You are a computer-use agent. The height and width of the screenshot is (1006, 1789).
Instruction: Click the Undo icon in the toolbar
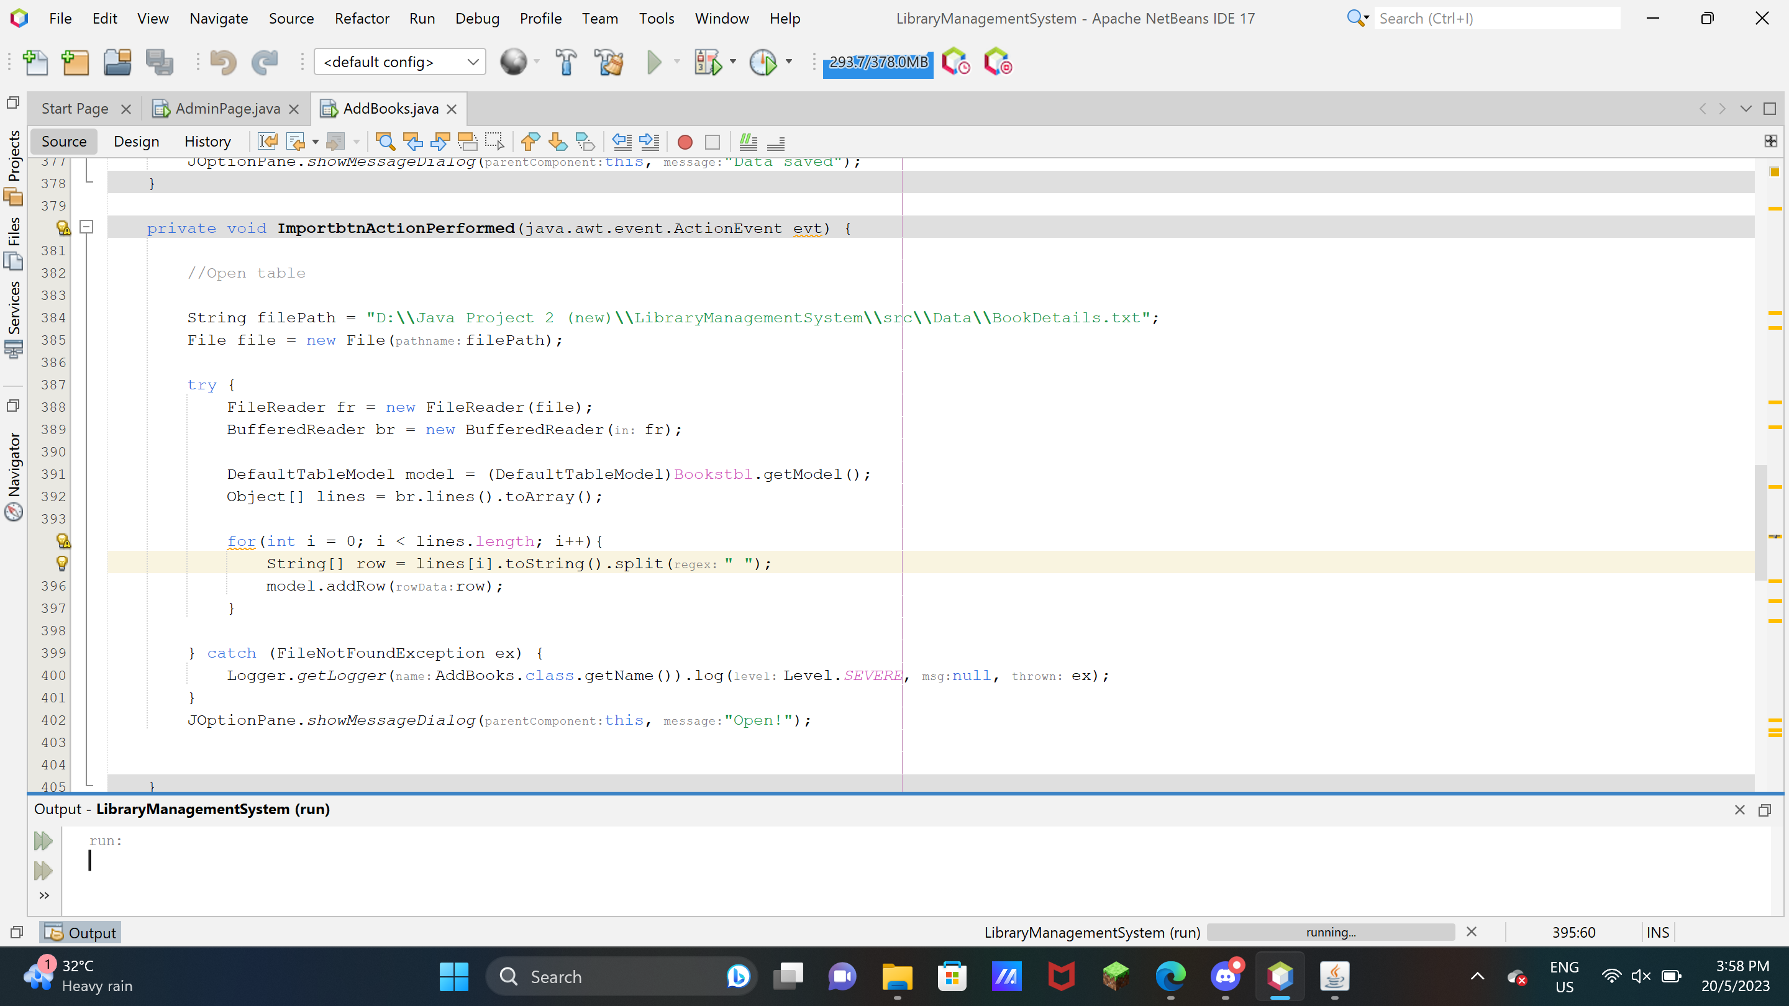(223, 62)
